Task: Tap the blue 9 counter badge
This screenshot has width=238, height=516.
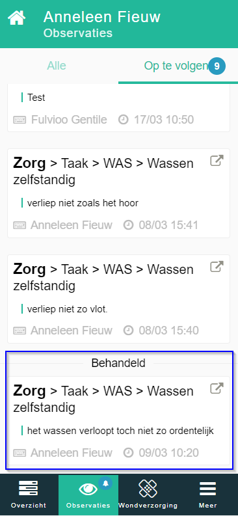Action: [x=217, y=66]
